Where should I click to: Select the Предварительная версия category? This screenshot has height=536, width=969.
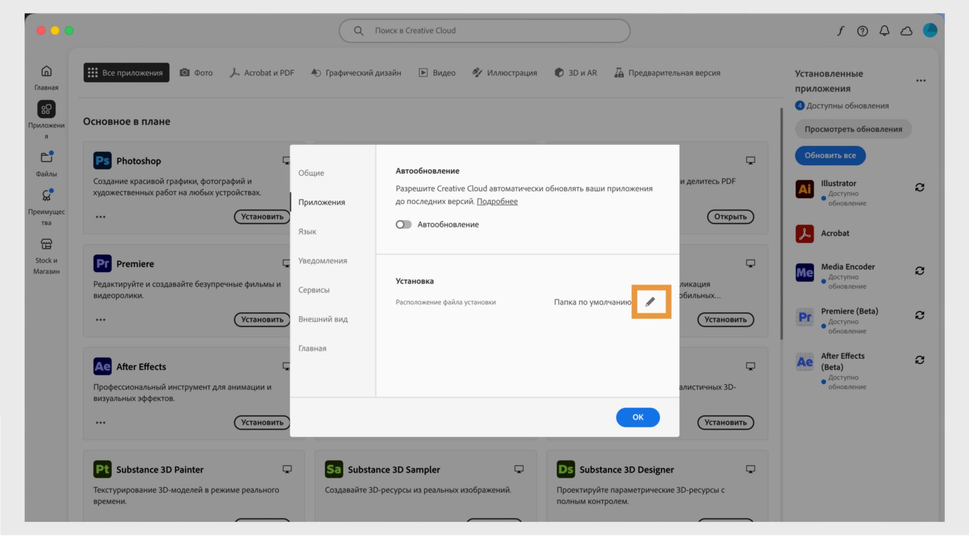point(667,73)
